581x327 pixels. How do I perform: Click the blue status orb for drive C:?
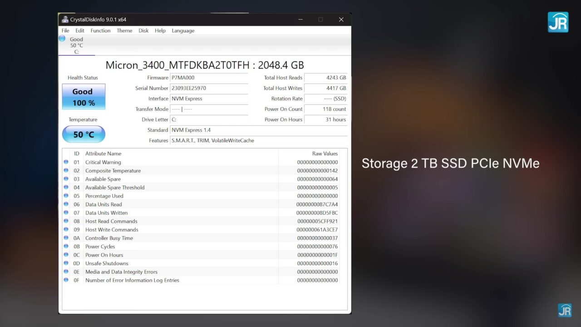(x=62, y=39)
